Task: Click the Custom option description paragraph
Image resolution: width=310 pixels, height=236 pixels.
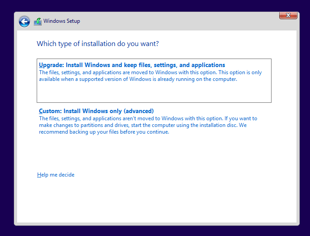Action: (148, 125)
